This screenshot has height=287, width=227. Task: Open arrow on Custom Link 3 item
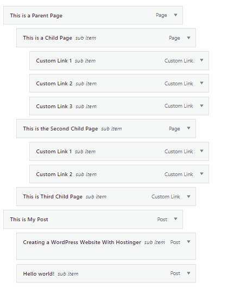(x=201, y=105)
